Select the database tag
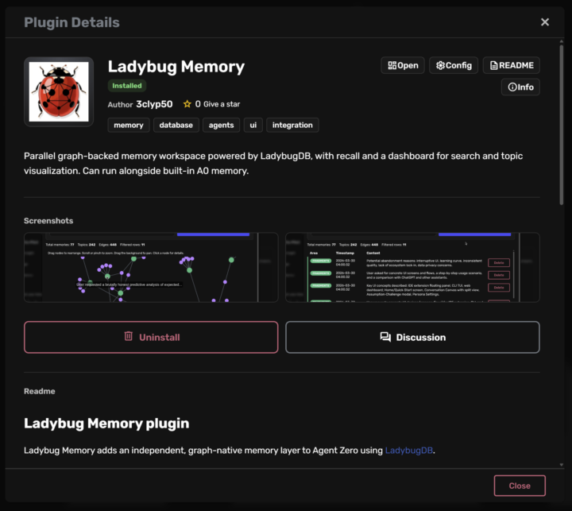572x511 pixels. (x=176, y=126)
